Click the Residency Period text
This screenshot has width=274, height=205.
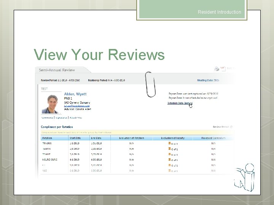coord(107,80)
